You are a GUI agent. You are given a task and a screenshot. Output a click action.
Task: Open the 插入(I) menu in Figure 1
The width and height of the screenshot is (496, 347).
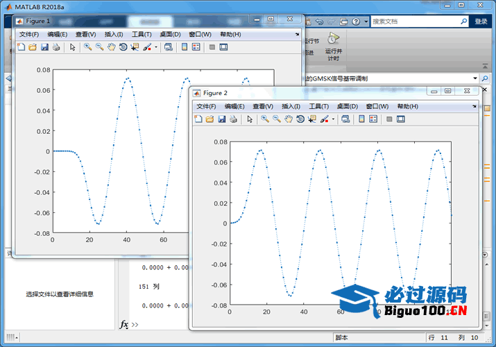click(113, 34)
